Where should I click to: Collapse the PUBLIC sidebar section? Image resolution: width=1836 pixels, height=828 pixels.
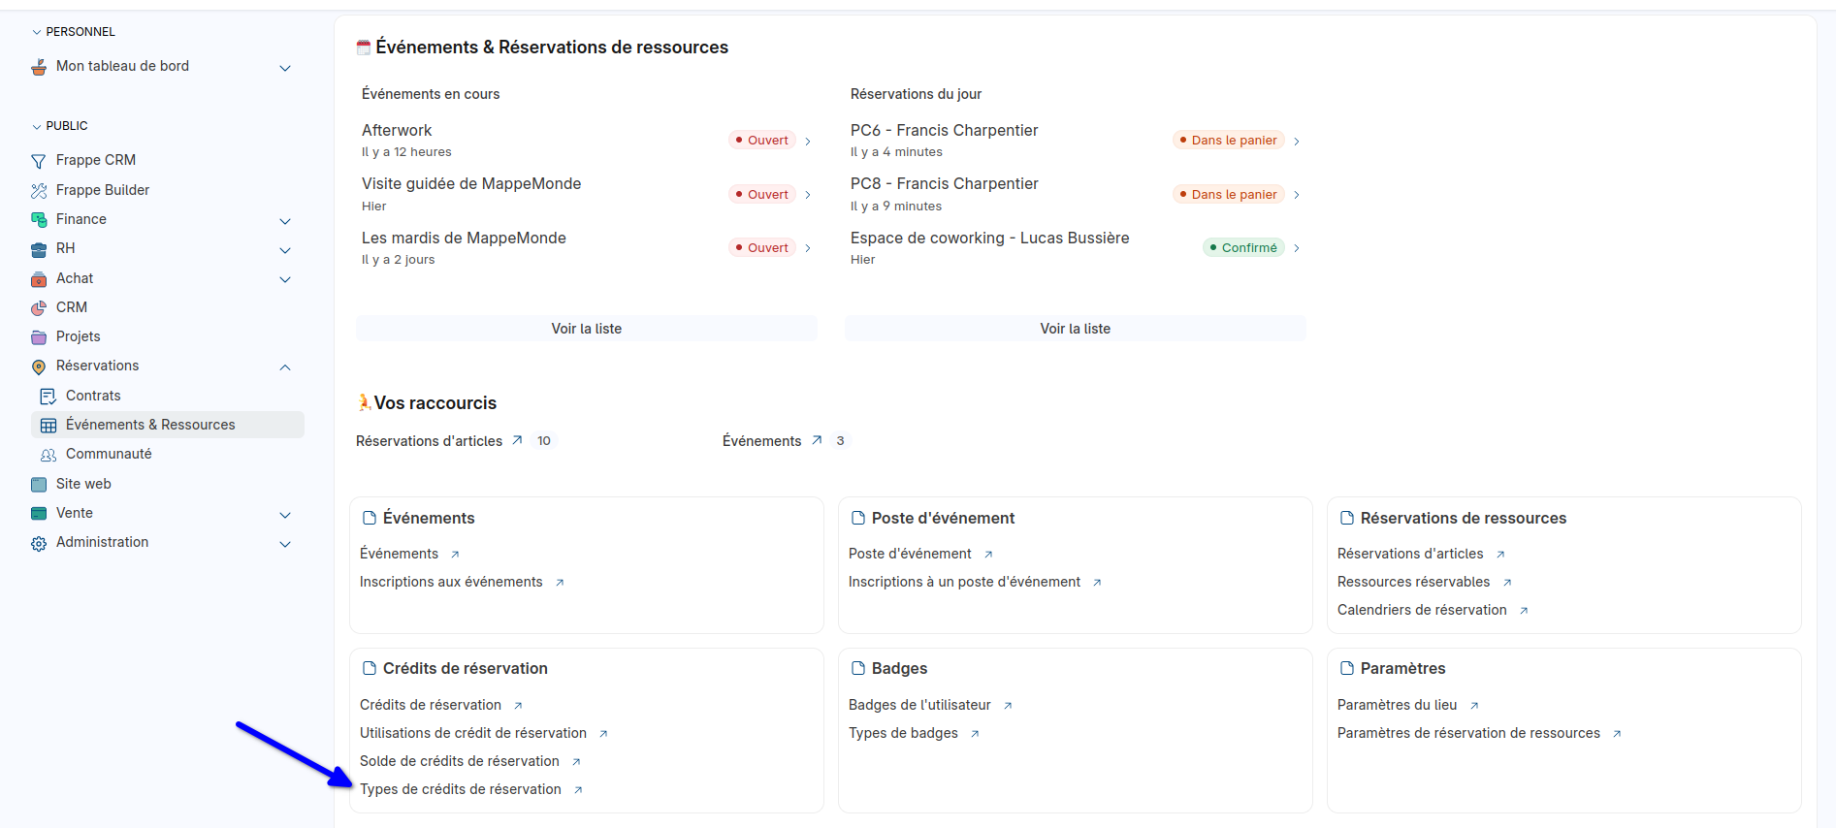(37, 126)
